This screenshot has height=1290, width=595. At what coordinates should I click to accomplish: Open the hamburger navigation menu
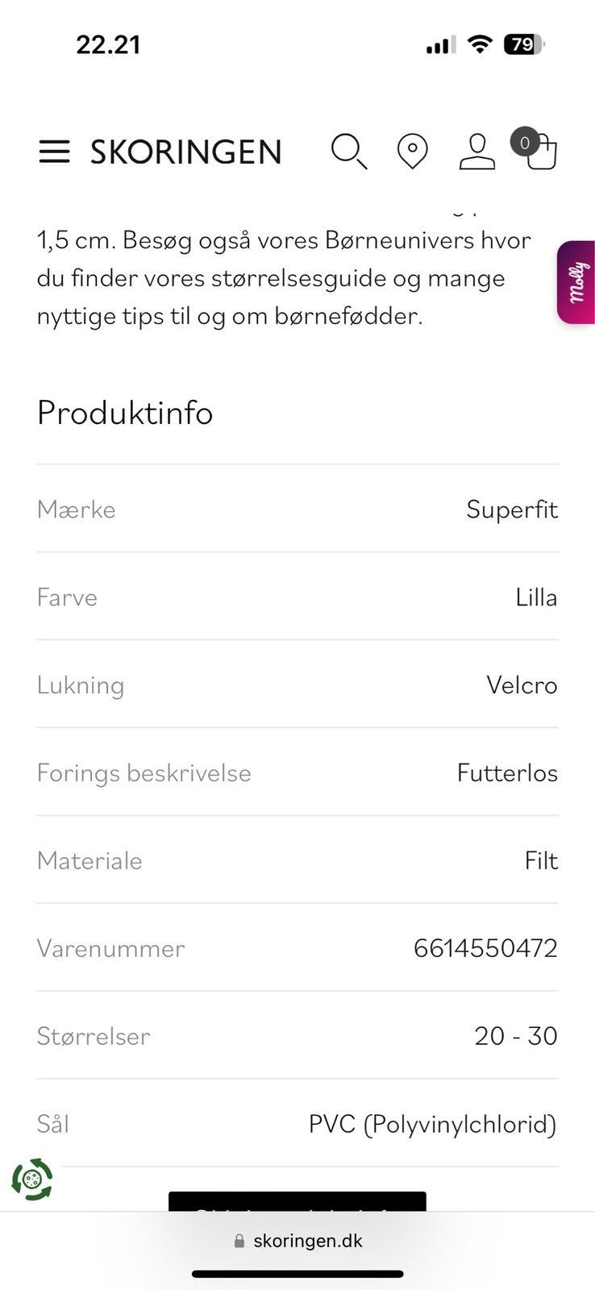(54, 152)
